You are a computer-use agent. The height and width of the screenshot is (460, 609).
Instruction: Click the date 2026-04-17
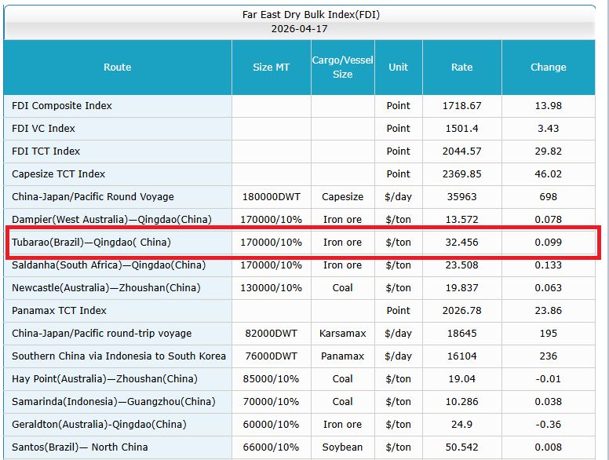click(x=300, y=29)
